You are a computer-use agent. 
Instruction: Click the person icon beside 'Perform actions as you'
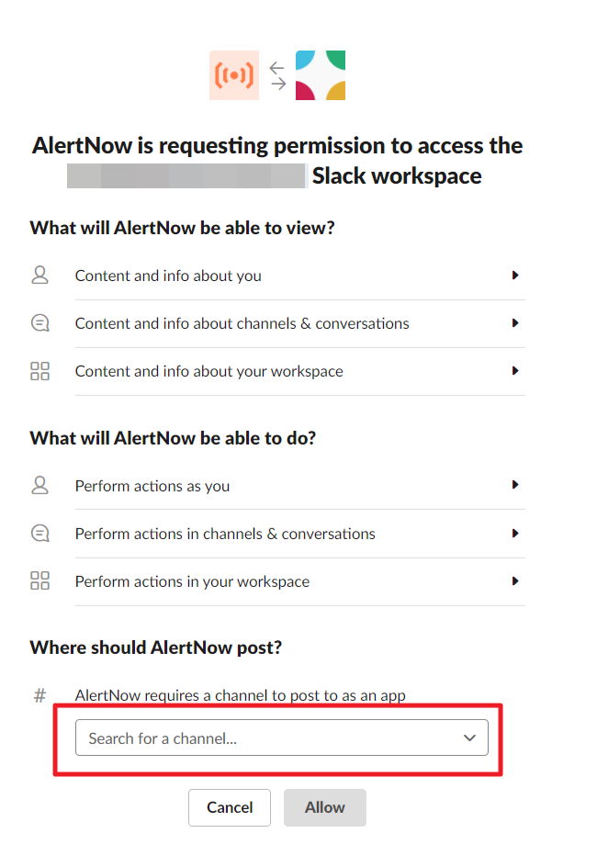39,486
